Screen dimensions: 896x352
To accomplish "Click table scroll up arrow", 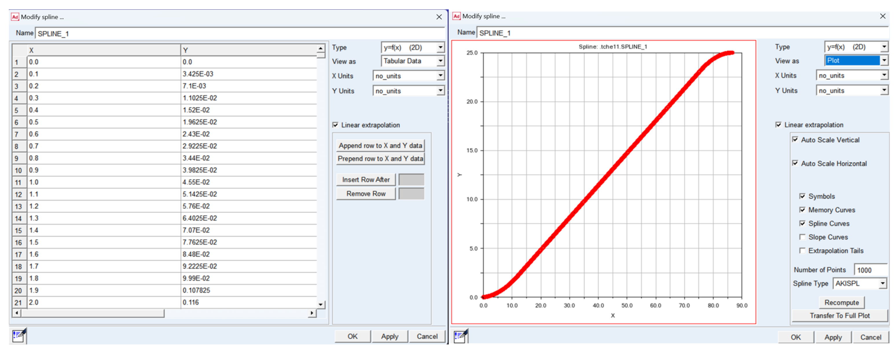I will (321, 48).
